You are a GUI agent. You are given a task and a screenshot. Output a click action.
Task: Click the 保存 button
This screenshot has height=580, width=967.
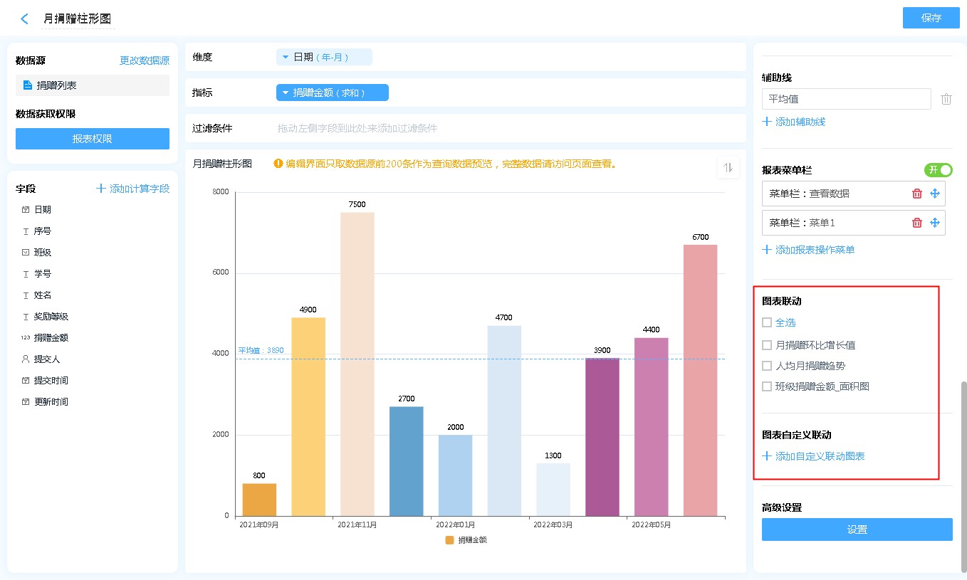point(931,18)
